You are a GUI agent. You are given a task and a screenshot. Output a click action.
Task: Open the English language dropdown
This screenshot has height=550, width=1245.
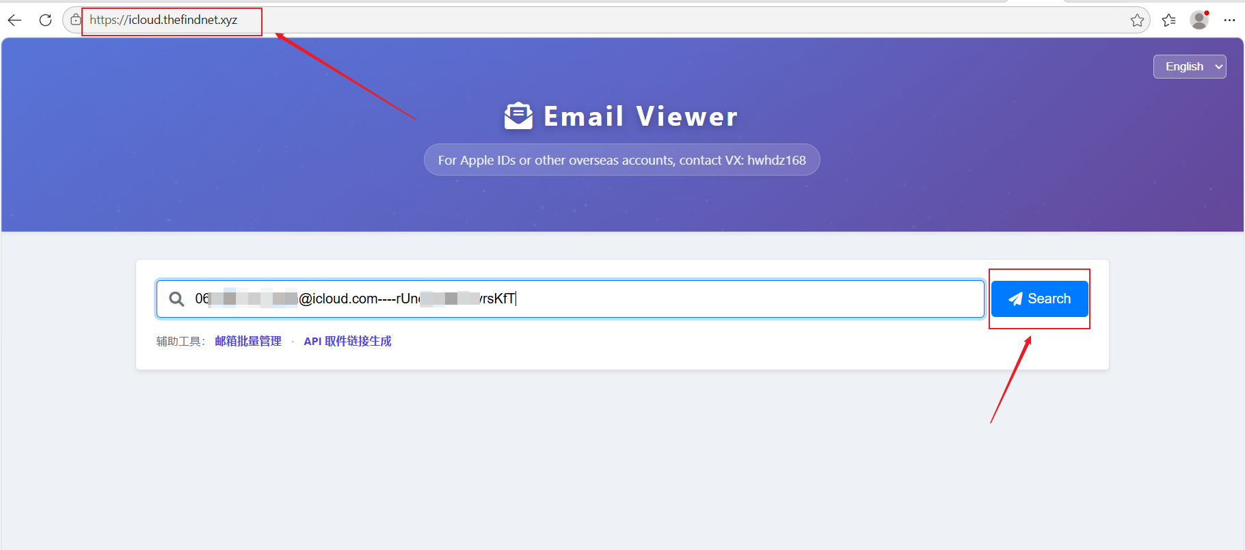(1190, 67)
